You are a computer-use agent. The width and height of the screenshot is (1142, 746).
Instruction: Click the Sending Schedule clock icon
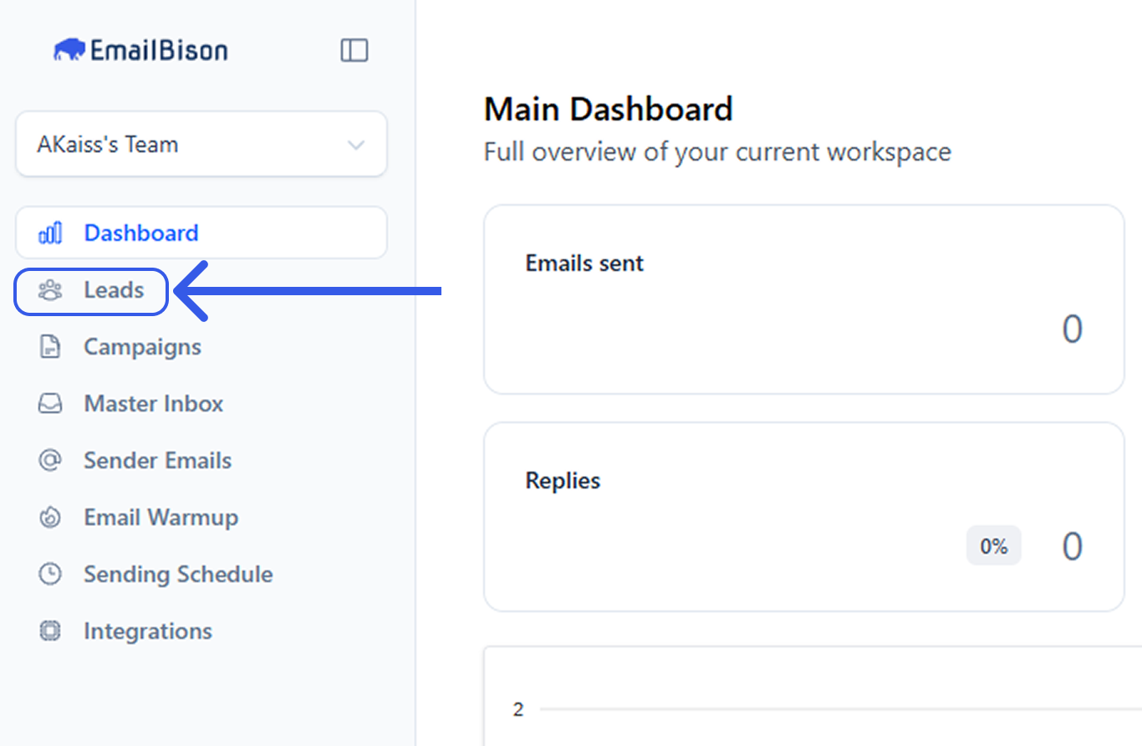[x=50, y=575]
